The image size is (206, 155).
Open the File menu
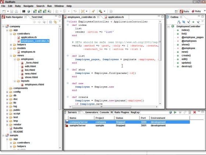[x=3, y=6]
